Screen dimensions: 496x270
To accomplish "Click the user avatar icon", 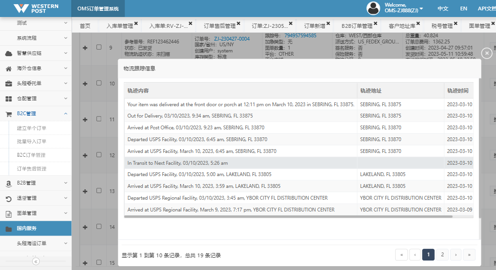I will tap(373, 8).
